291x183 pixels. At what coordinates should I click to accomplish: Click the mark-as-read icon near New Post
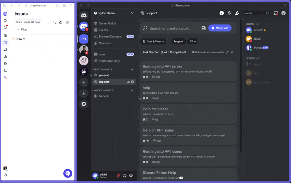203,28
